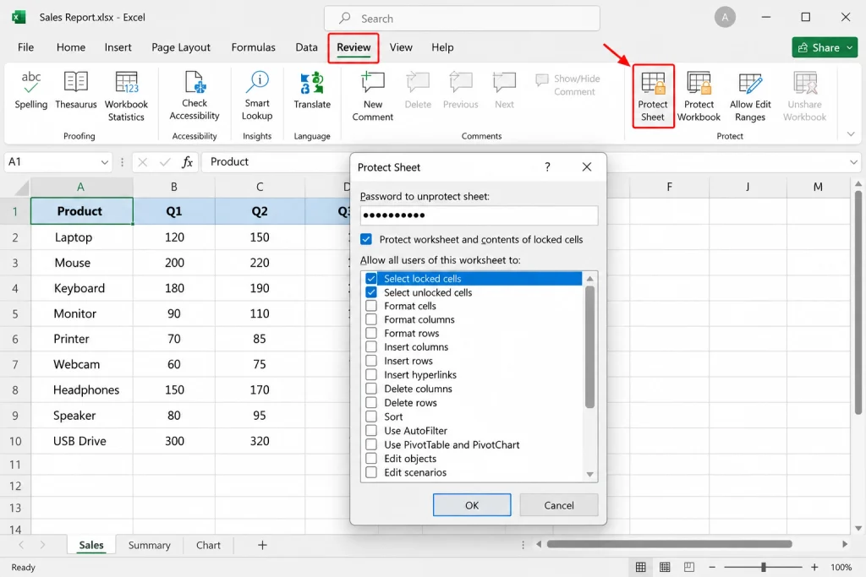Open the Chart sheet tab

click(208, 545)
